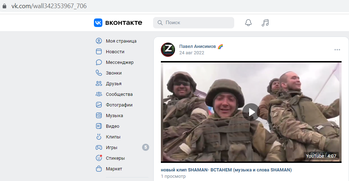Click the Игры badge showing 5
Image resolution: width=349 pixels, height=181 pixels.
pos(146,147)
